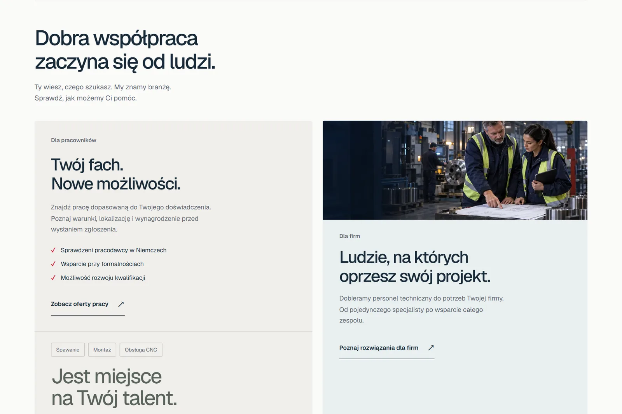Screen dimensions: 622x414
Task: Select the Obsługa CNC tag
Action: [141, 350]
